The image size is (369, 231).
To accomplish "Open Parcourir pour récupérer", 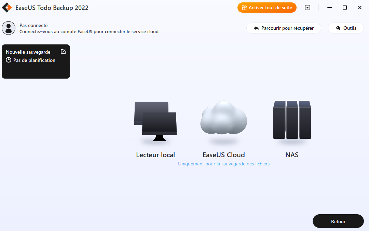I will (x=284, y=28).
